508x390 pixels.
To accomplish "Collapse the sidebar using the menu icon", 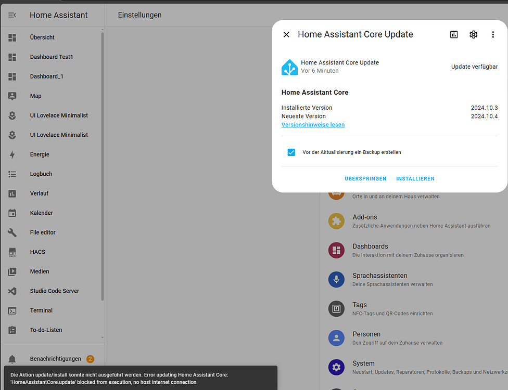I will pos(12,15).
